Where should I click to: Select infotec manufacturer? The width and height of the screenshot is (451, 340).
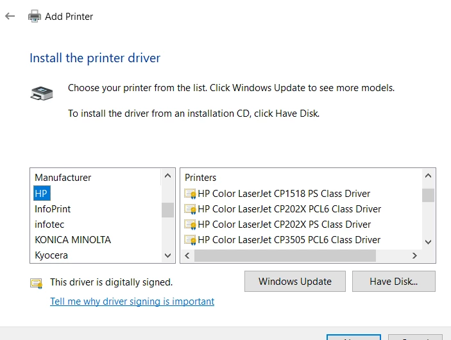point(49,225)
